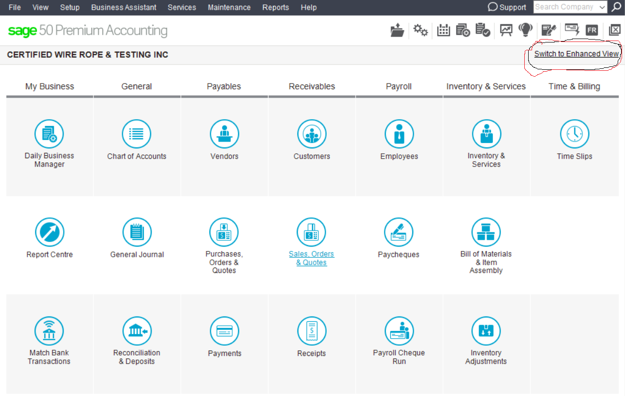Click the double-gear settings toolbar icon
Screen dimensions: 625x396
coord(421,30)
